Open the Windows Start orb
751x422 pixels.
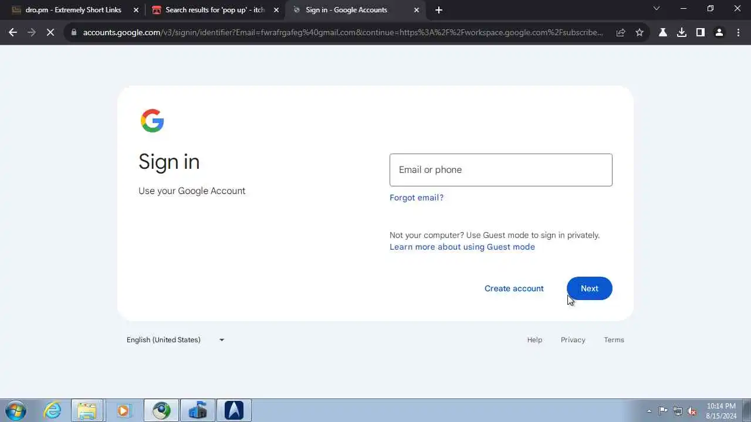[15, 410]
